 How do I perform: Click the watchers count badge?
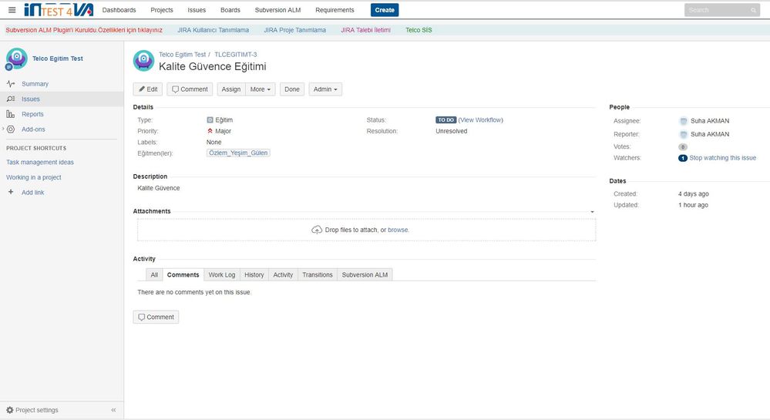point(683,158)
